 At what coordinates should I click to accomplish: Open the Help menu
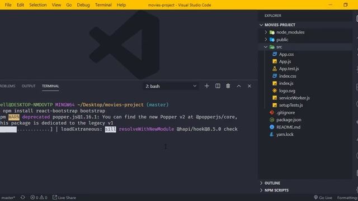coord(121,5)
